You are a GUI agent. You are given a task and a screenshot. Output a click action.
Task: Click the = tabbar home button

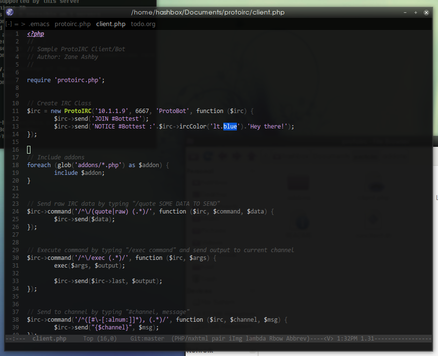pos(16,24)
